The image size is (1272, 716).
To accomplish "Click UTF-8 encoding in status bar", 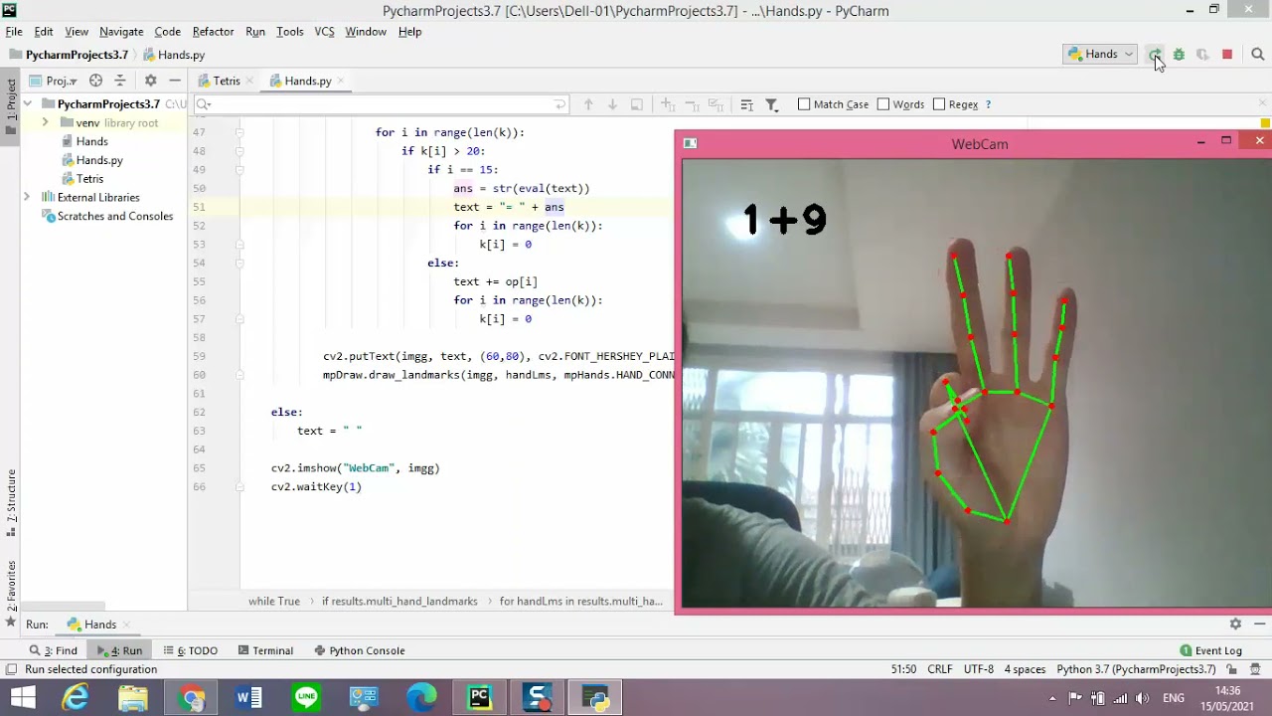I will click(x=979, y=669).
